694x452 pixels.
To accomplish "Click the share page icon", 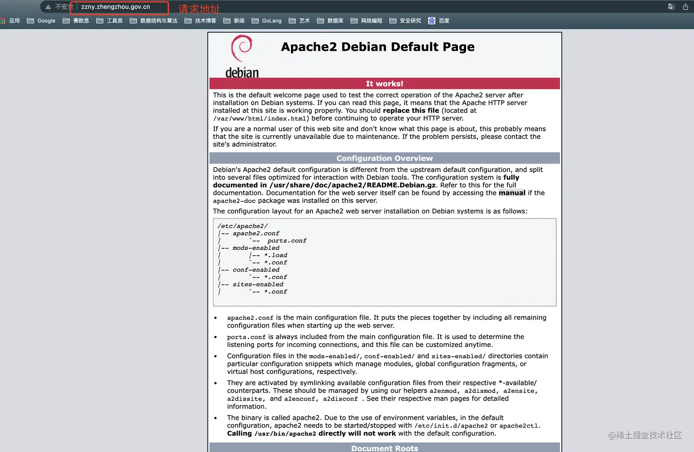I will pyautogui.click(x=685, y=7).
